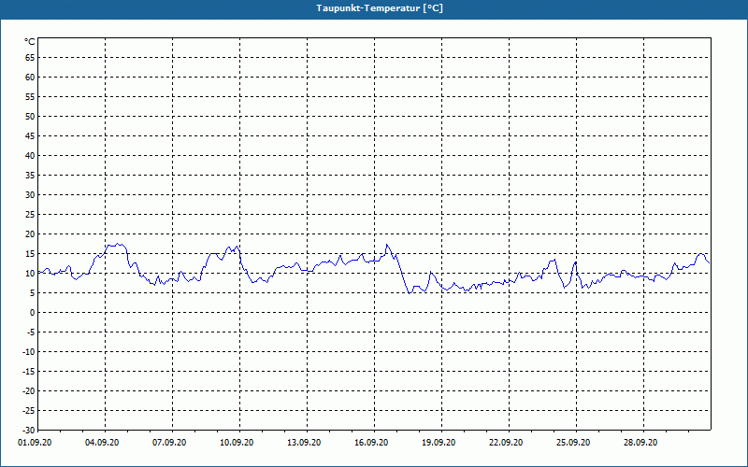748x467 pixels.
Task: Click the 60 value on temperature axis
Action: point(30,78)
